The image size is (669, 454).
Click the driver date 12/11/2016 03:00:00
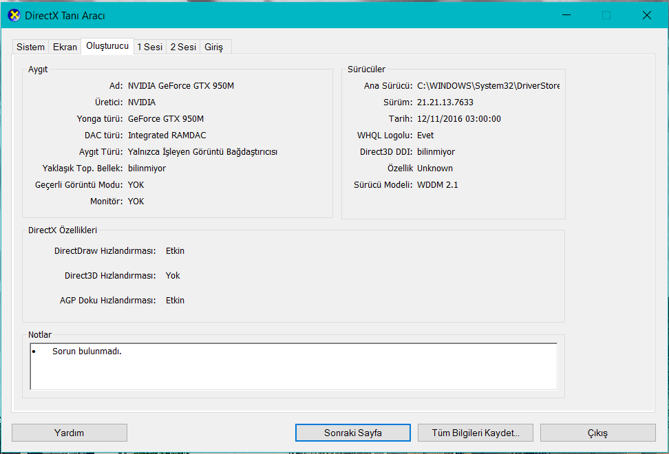[458, 119]
